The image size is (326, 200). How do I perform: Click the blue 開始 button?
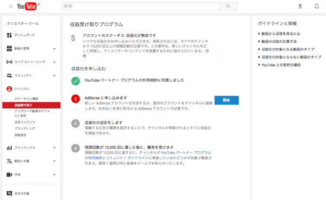(x=227, y=100)
